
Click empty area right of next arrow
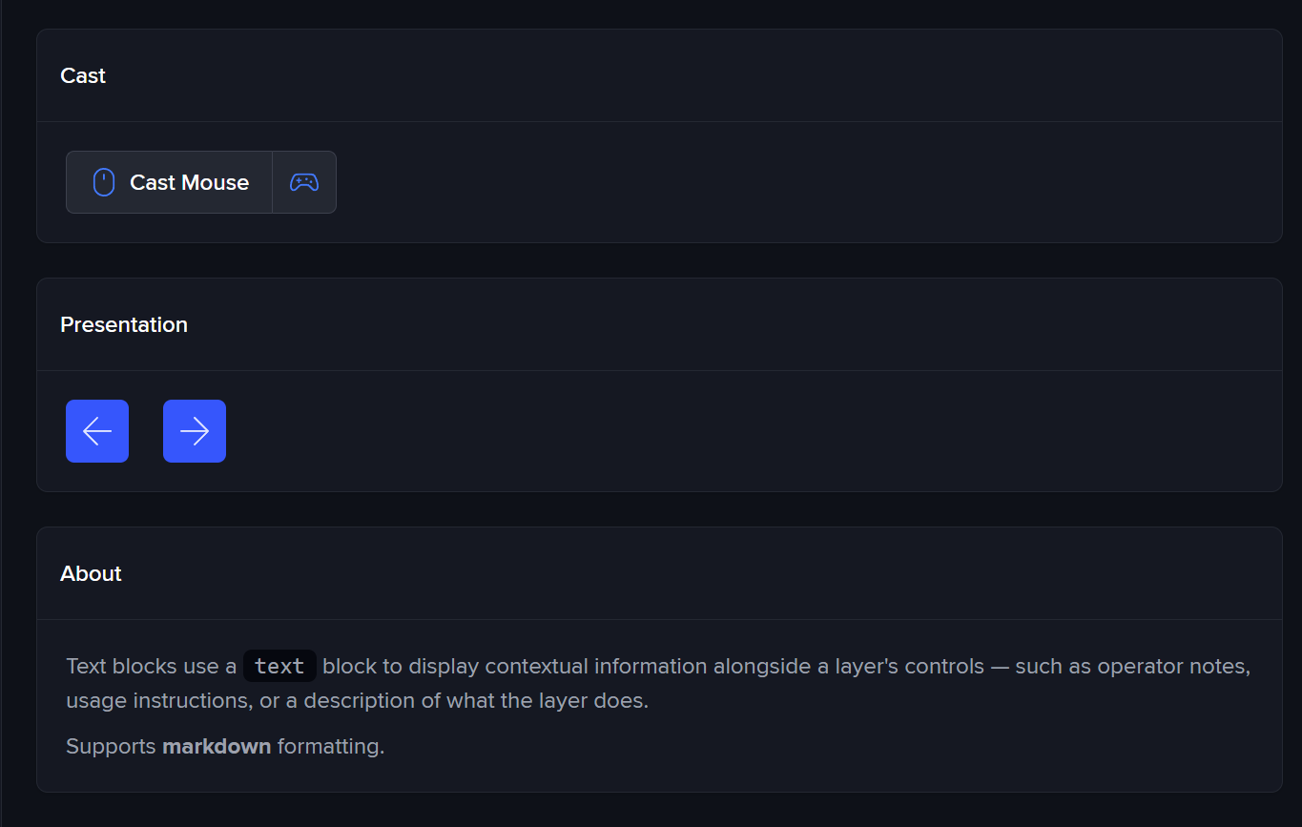(668, 431)
